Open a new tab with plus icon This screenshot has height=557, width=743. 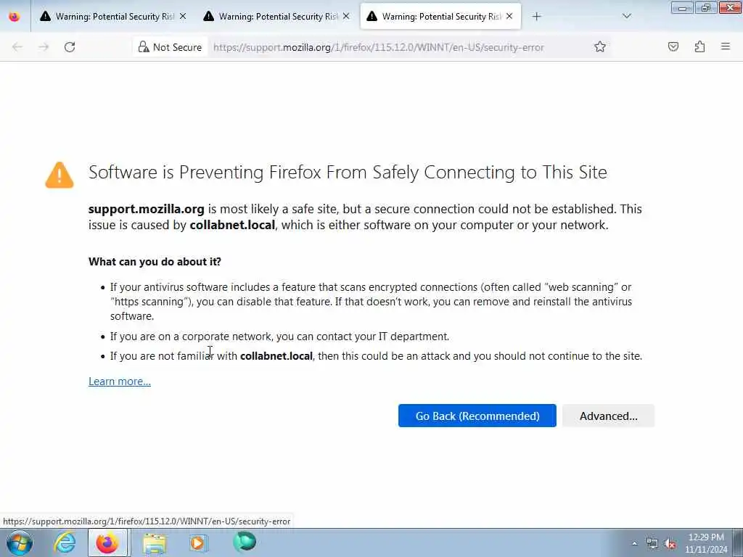tap(536, 17)
